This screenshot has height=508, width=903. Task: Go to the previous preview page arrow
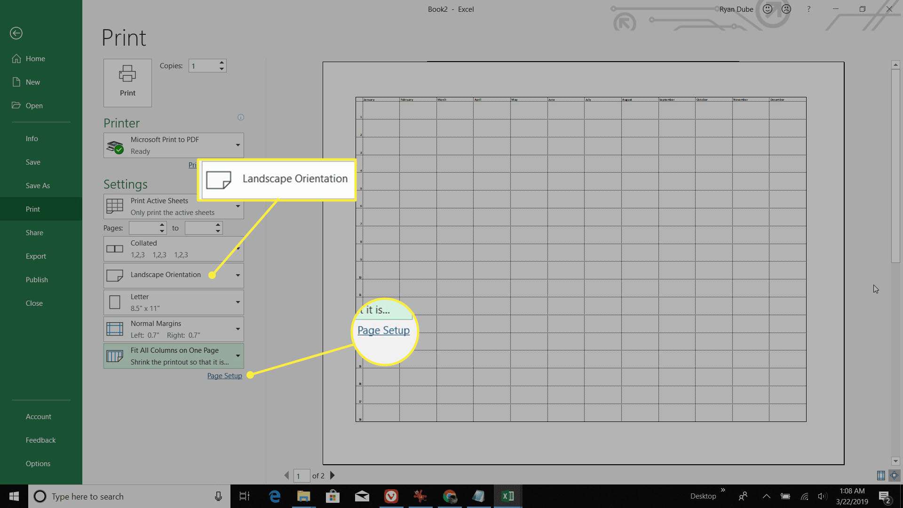(x=286, y=476)
